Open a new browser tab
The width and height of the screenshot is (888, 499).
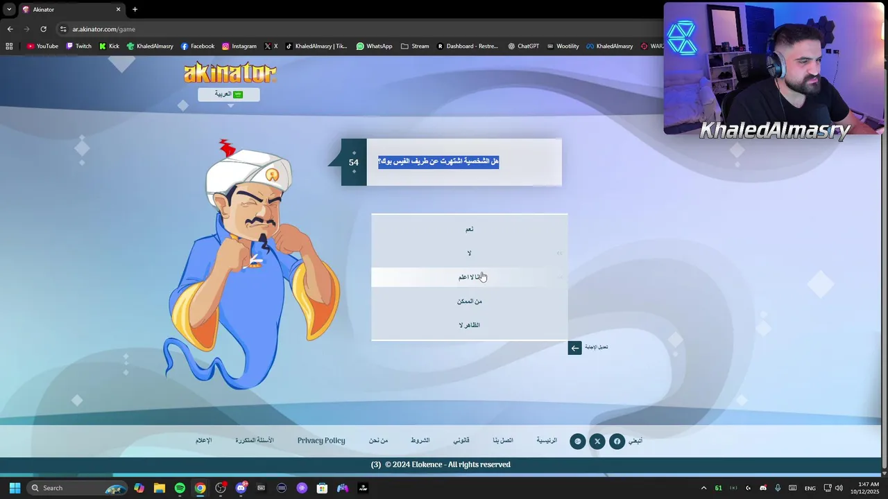click(135, 10)
